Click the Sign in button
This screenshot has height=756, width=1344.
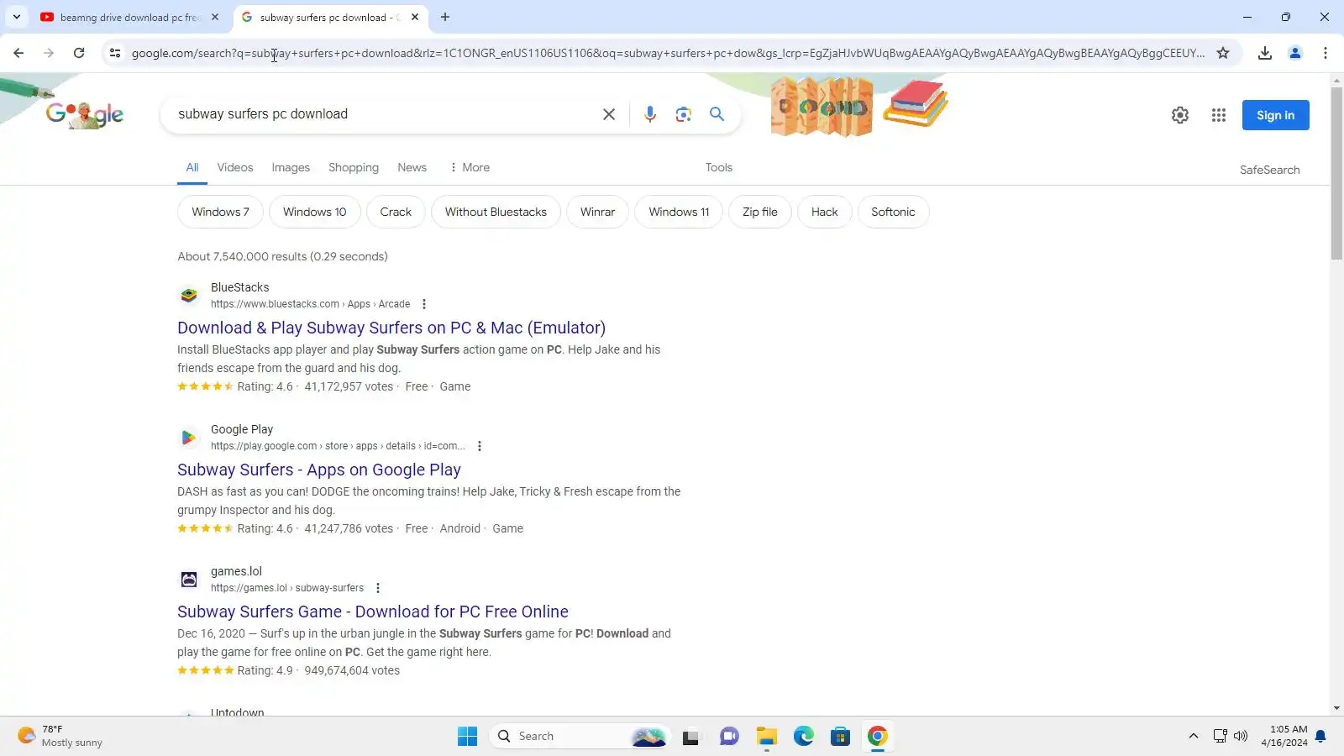pos(1275,115)
